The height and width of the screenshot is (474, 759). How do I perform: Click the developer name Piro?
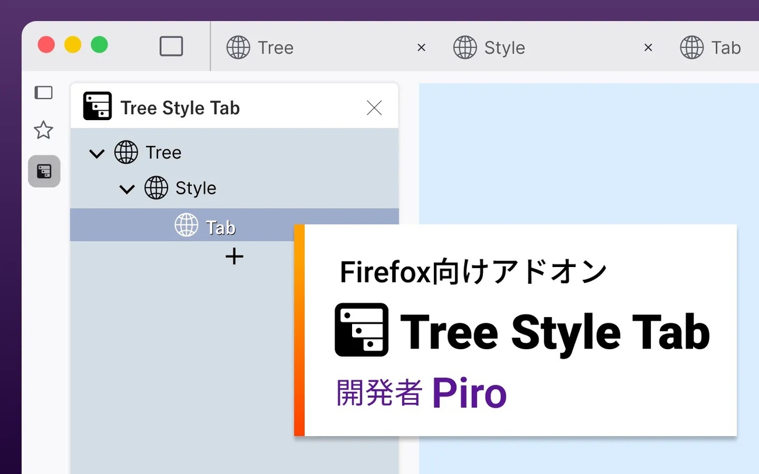pyautogui.click(x=469, y=394)
